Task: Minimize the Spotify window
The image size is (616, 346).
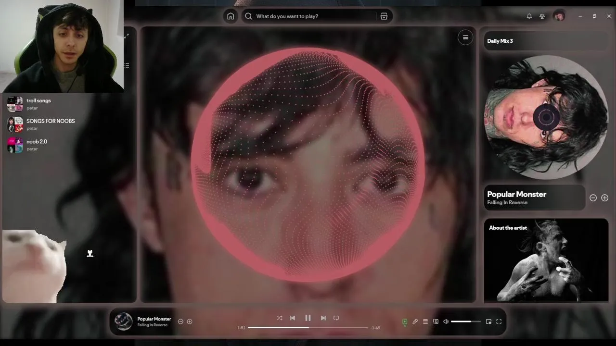Action: click(580, 16)
